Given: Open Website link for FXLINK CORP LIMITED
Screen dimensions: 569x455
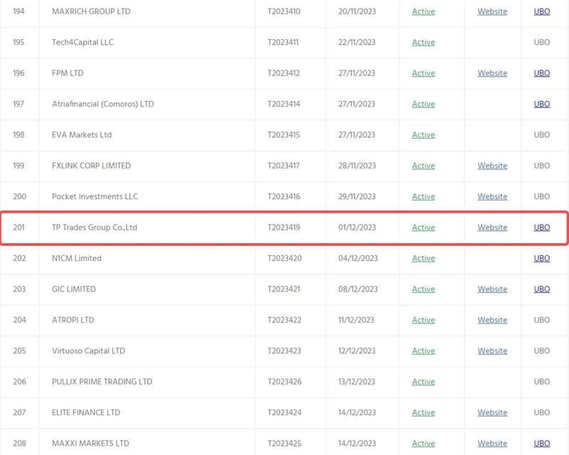Looking at the screenshot, I should [492, 166].
